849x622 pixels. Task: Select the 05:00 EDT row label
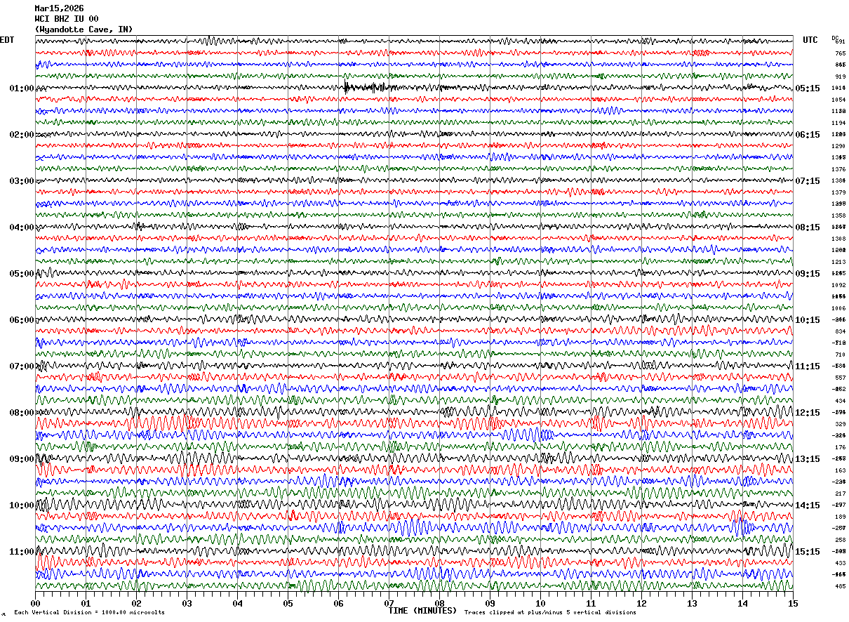click(22, 274)
